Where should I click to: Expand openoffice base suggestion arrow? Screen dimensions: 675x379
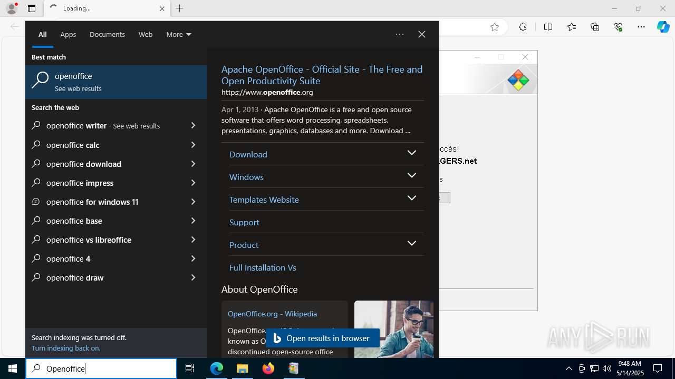(193, 221)
